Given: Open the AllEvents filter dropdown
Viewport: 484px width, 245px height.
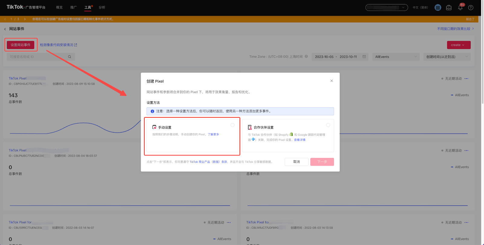Looking at the screenshot, I should [396, 57].
